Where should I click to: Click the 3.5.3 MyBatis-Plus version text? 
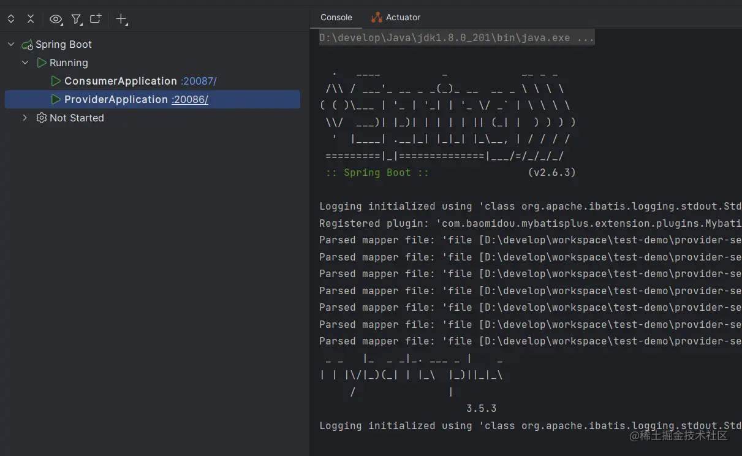click(482, 409)
